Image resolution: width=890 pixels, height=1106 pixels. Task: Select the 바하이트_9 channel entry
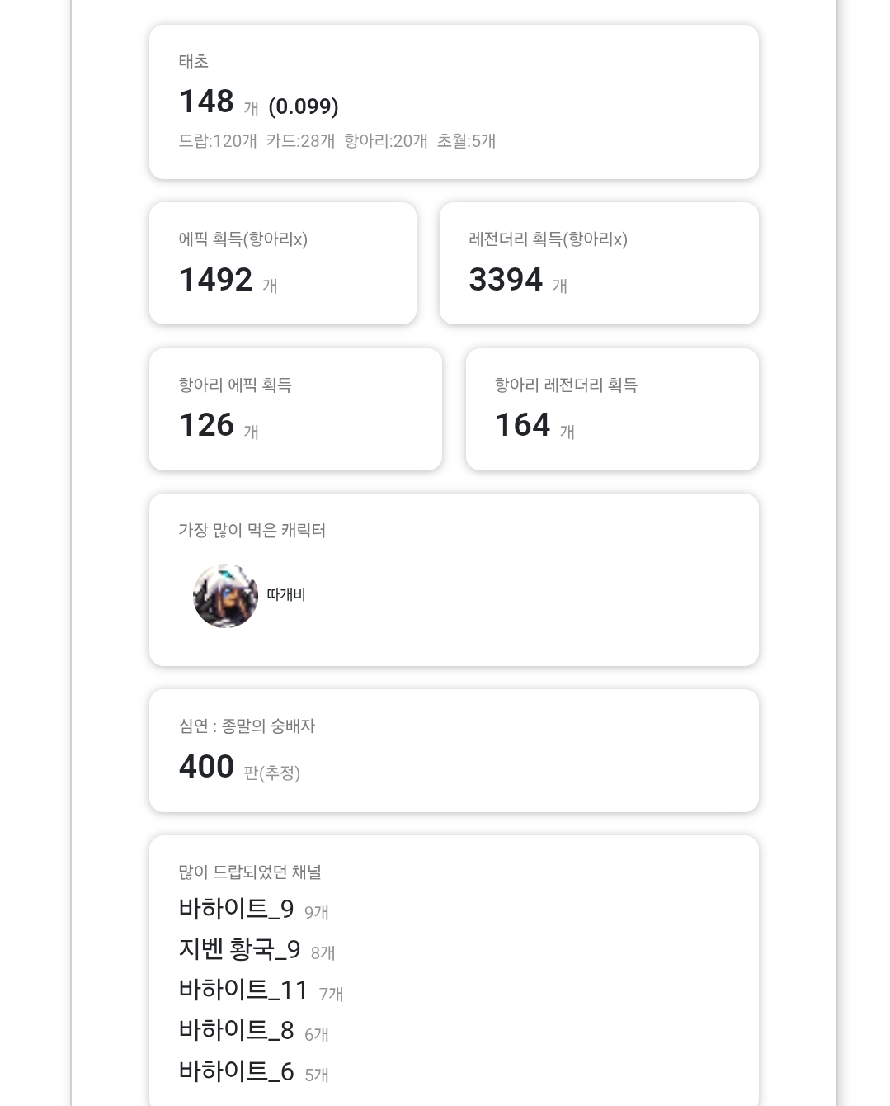[x=236, y=909]
